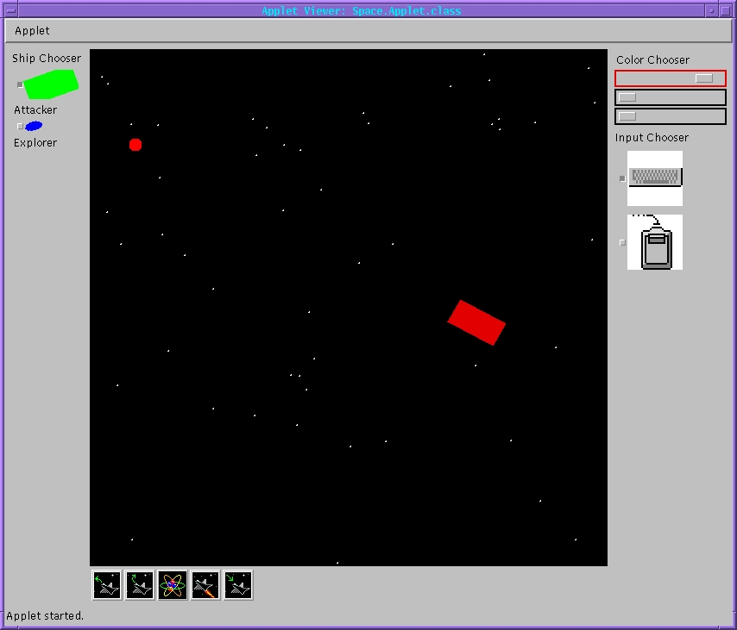
Task: Click the ship thrust flame button
Action: 205,585
